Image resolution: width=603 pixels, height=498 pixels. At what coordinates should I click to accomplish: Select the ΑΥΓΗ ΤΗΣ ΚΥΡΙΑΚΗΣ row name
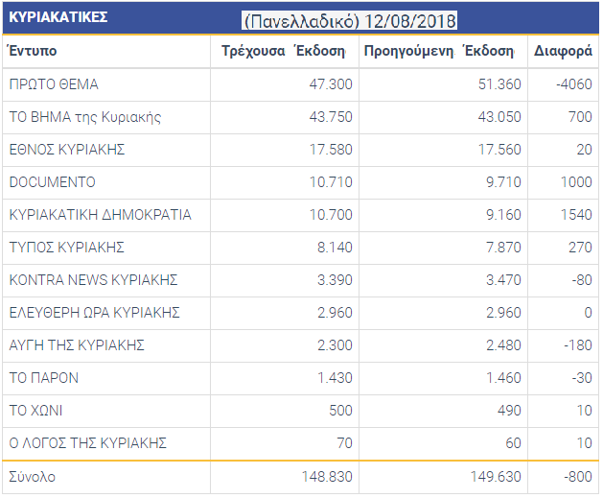[78, 345]
